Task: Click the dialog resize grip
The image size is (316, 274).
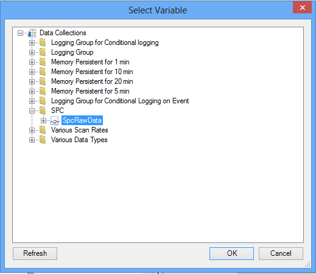Action: tap(308, 264)
